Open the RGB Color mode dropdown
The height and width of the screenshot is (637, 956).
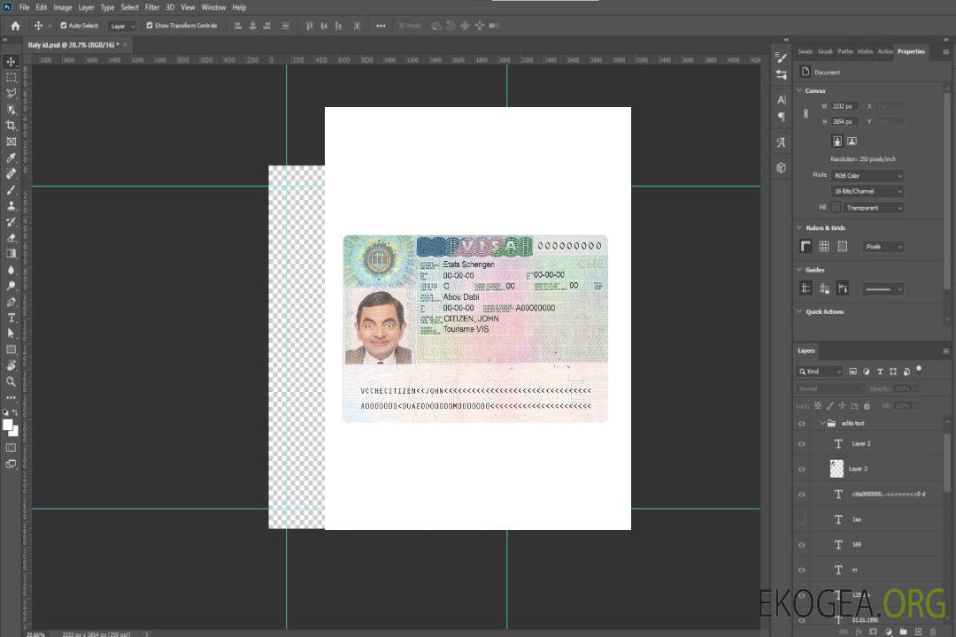pos(867,175)
